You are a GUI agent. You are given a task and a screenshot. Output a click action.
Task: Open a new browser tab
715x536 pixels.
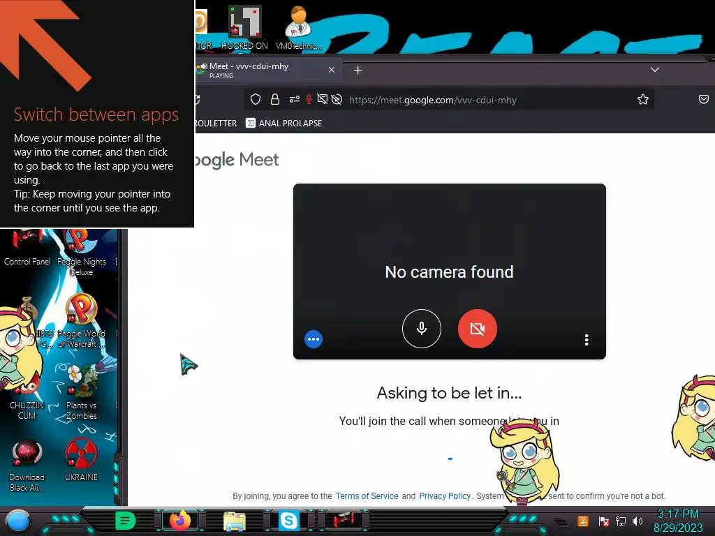click(358, 70)
